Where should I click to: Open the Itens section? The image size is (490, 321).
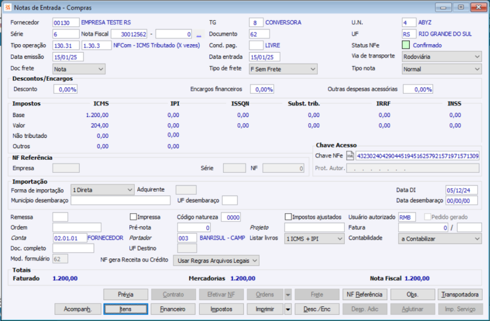click(126, 309)
